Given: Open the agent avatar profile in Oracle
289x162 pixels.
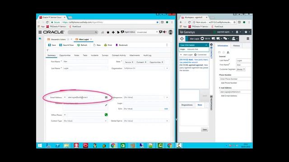Looking at the screenshot, I should coord(171,32).
